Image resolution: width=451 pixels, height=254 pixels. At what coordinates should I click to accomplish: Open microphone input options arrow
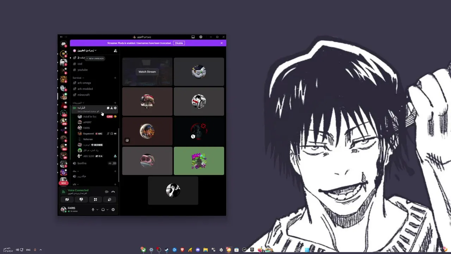click(97, 210)
